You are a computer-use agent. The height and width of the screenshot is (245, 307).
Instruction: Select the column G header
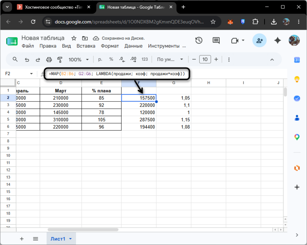tap(174, 83)
